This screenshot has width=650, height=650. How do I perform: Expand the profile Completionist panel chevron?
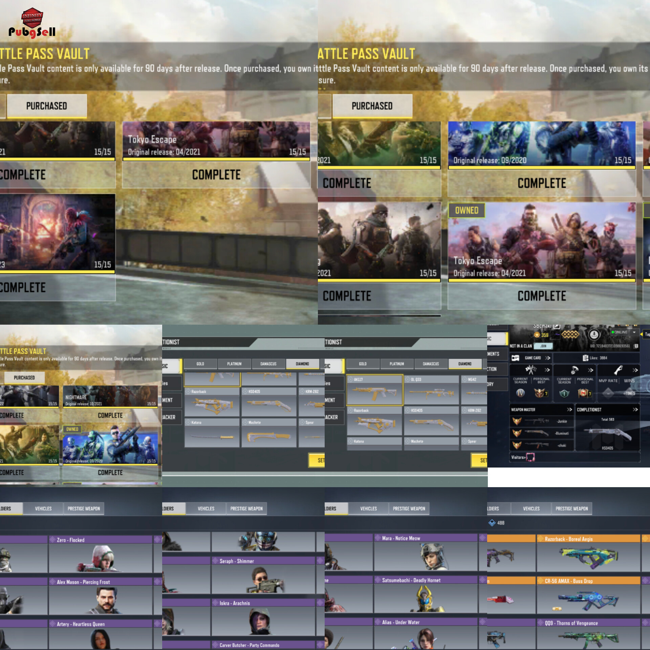pos(635,410)
